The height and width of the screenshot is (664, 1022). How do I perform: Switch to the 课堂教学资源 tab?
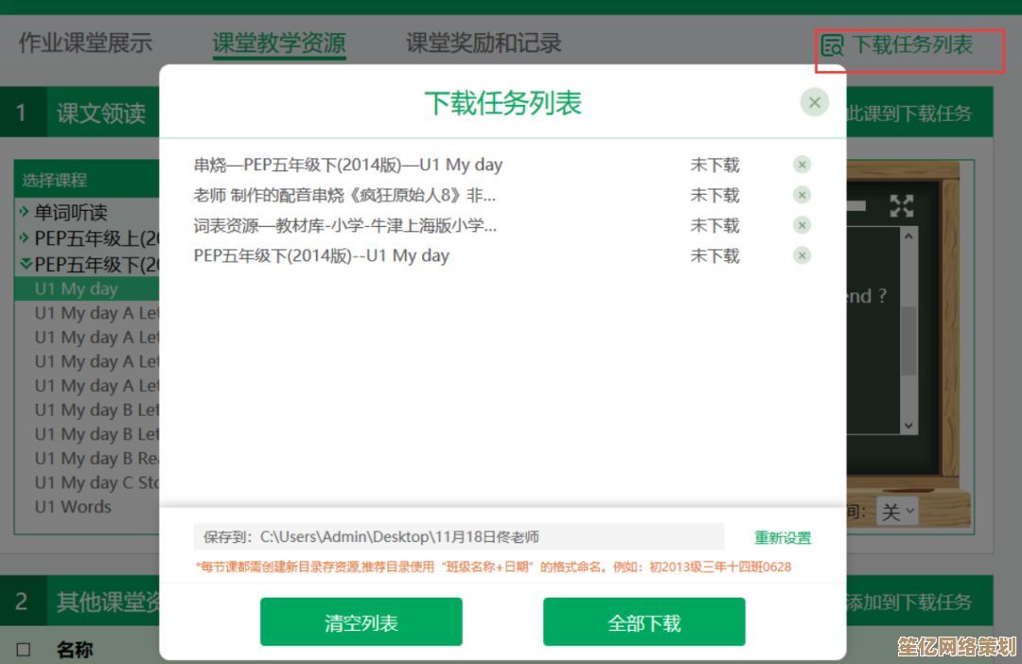(x=279, y=44)
